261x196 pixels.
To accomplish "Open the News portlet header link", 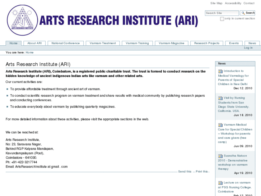I will (x=222, y=64).
